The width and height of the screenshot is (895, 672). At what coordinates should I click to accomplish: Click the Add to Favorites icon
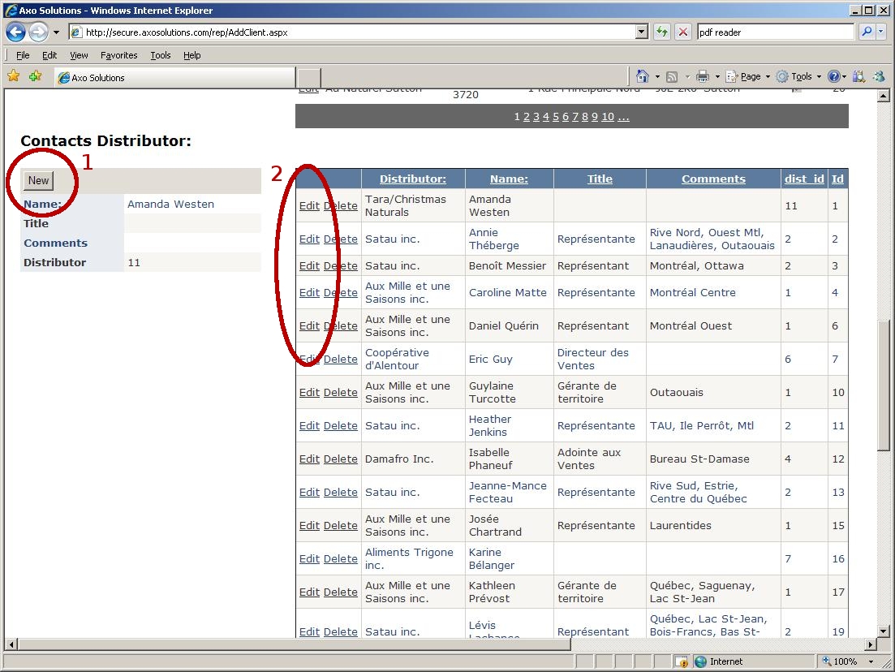tap(36, 76)
